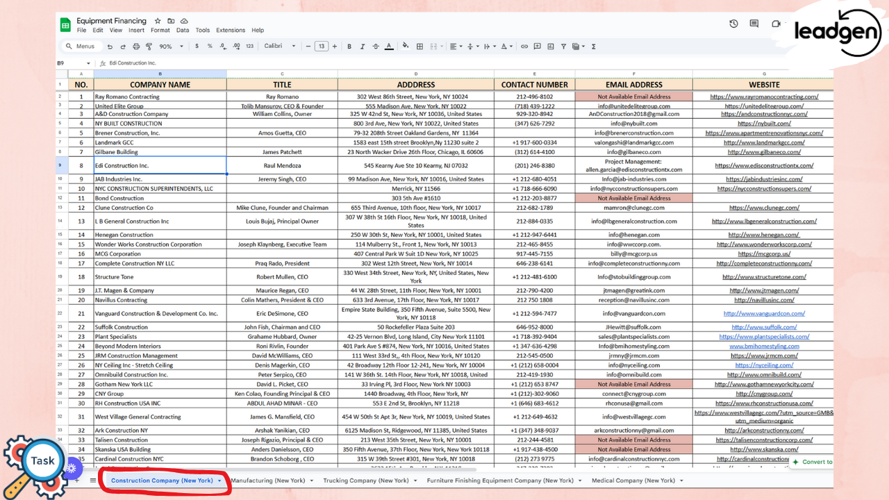Open Construction Company tab options arrow
This screenshot has width=889, height=500.
pyautogui.click(x=219, y=481)
